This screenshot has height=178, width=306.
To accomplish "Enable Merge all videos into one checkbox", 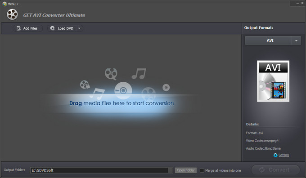I will point(202,171).
